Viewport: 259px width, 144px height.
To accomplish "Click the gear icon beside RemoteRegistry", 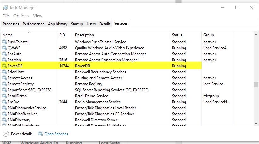I will coord(4,84).
